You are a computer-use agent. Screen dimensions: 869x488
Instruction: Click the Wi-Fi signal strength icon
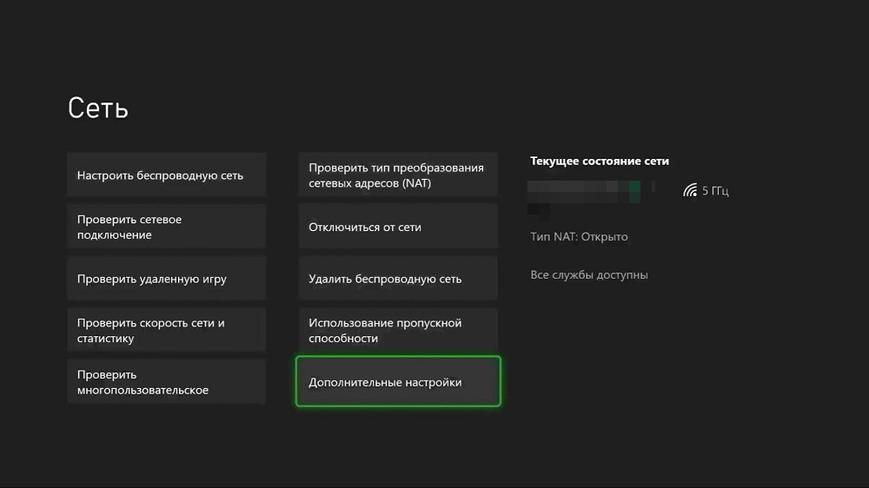690,190
